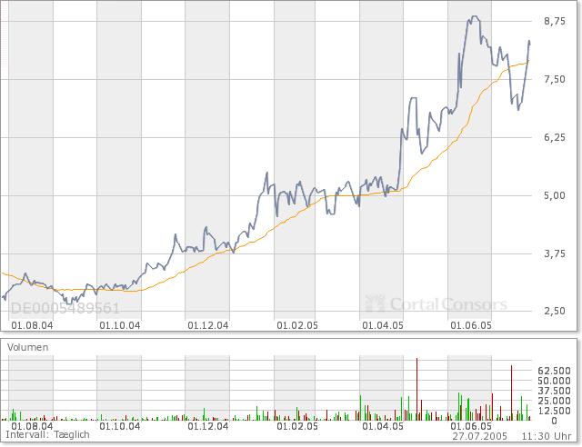Click the 7,50 price axis label
Screen dimensions: 582x447
click(x=555, y=79)
